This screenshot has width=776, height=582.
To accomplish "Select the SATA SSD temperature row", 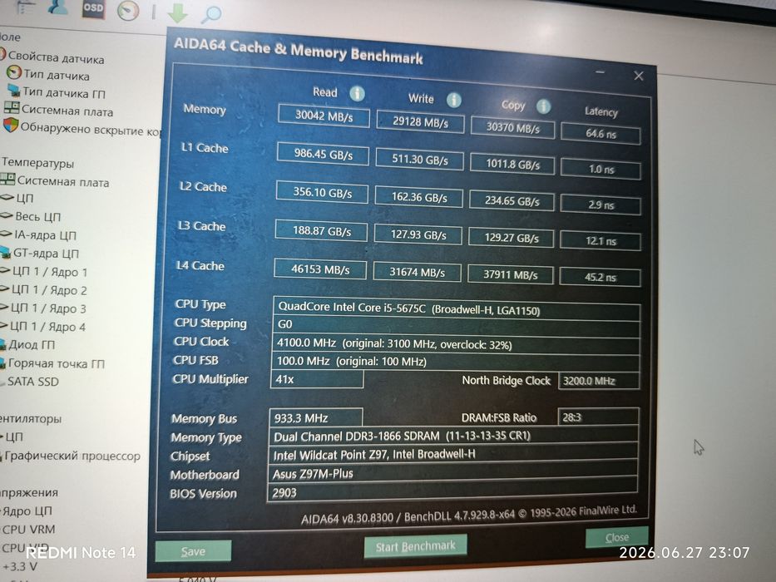I will pyautogui.click(x=32, y=382).
